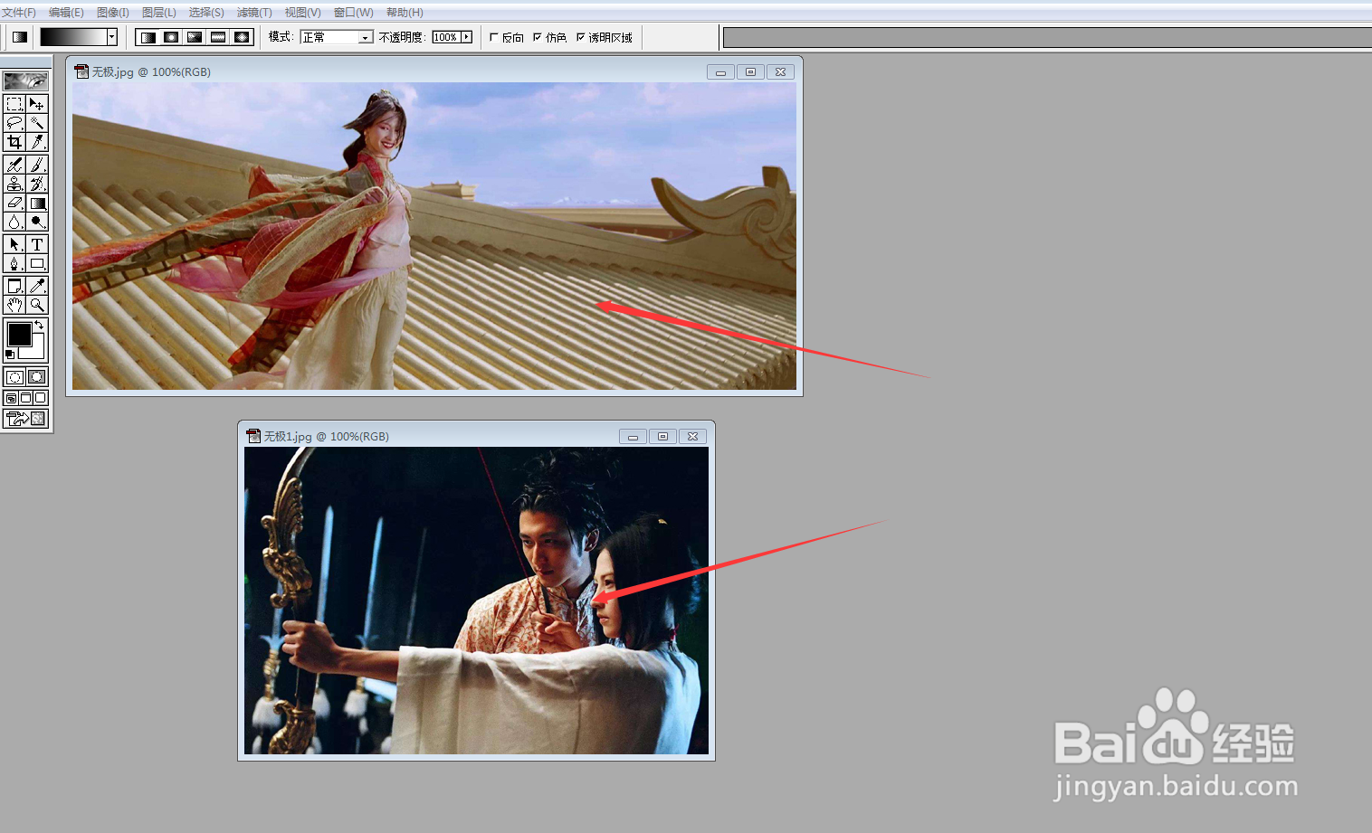Click the foreground color swatch
Image resolution: width=1372 pixels, height=833 pixels.
18,335
